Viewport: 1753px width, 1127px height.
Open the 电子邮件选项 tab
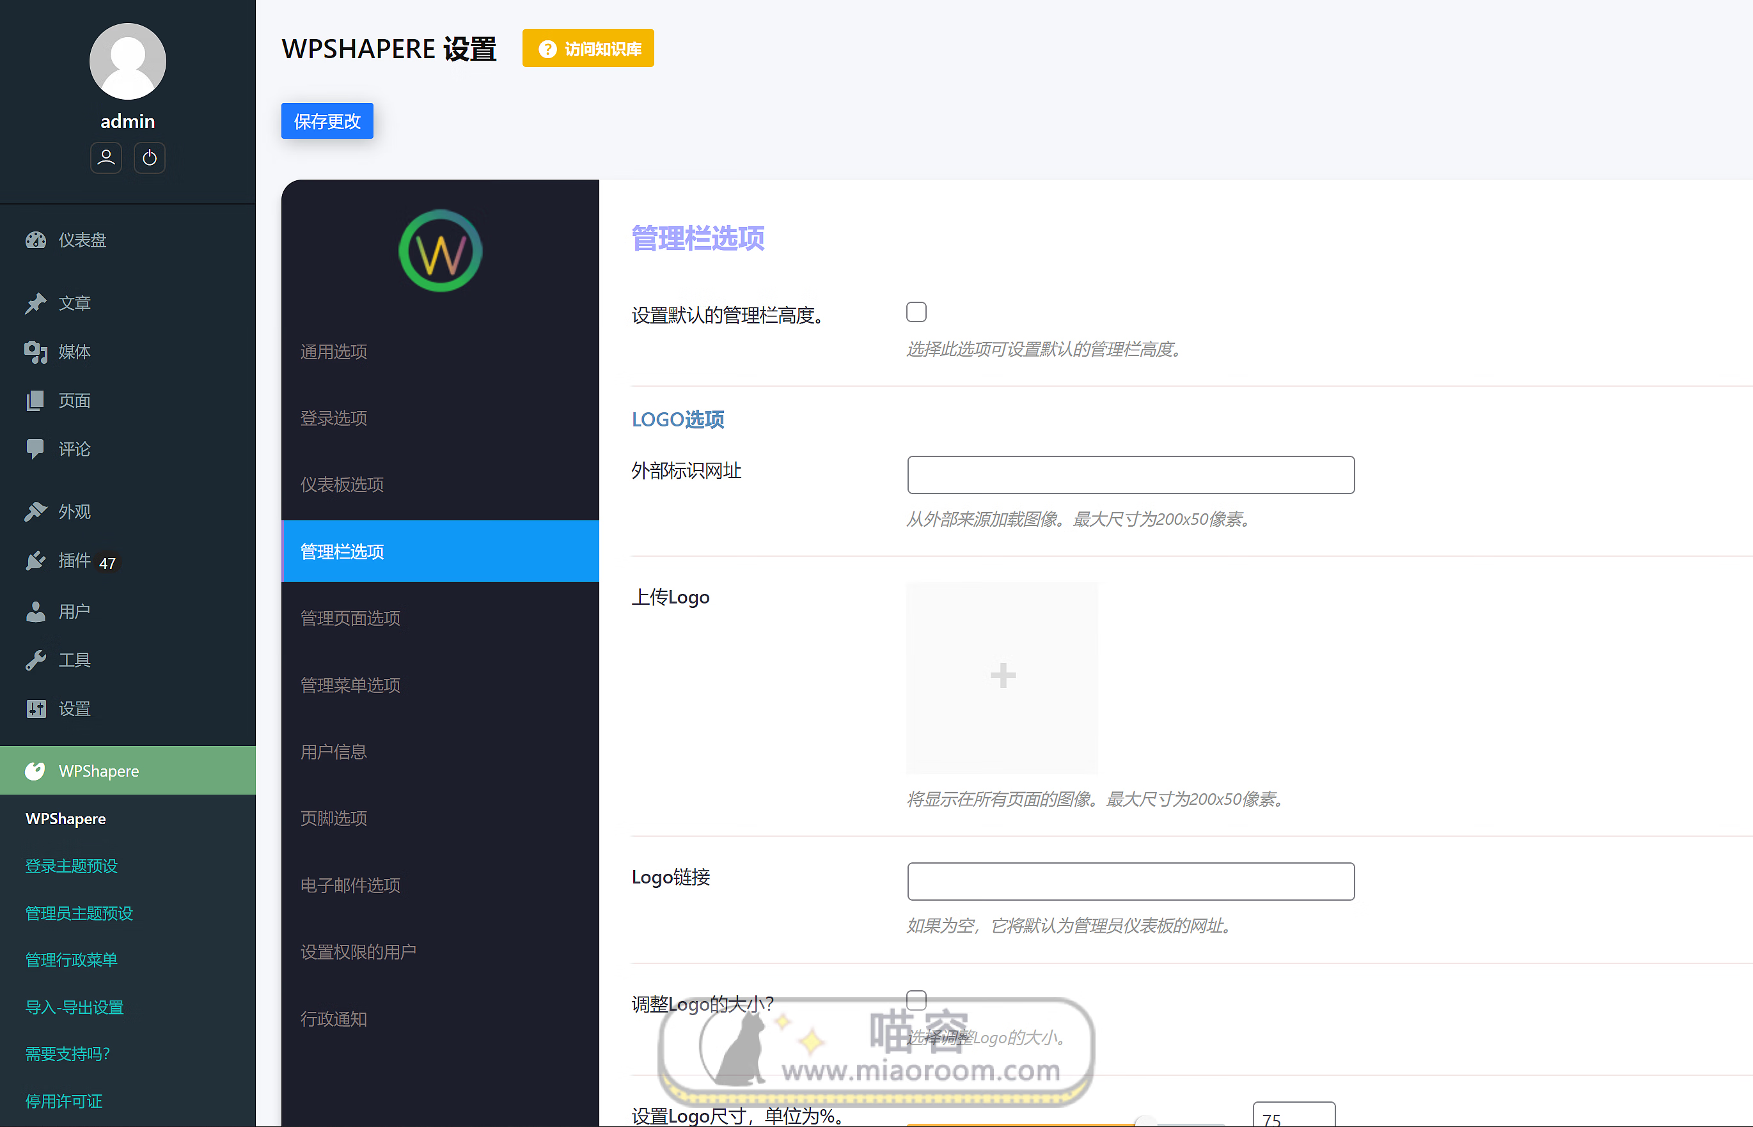440,885
